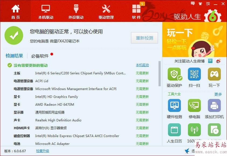Open the 扫一扫 QR code icon

194,74
